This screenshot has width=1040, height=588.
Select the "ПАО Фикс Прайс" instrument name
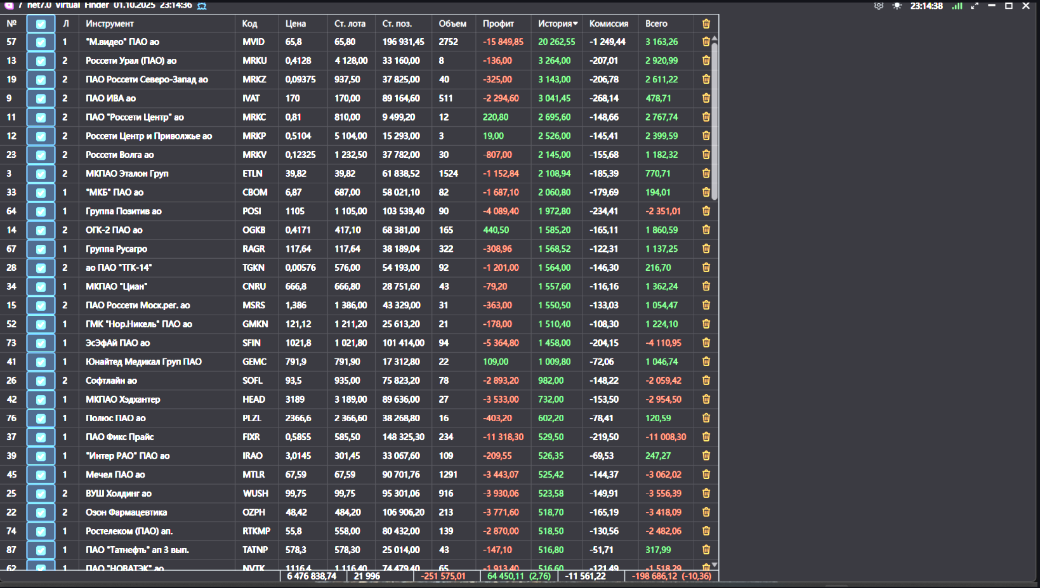(x=120, y=437)
